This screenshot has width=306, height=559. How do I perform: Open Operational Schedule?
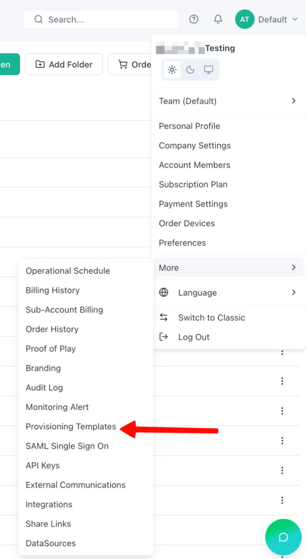point(68,271)
